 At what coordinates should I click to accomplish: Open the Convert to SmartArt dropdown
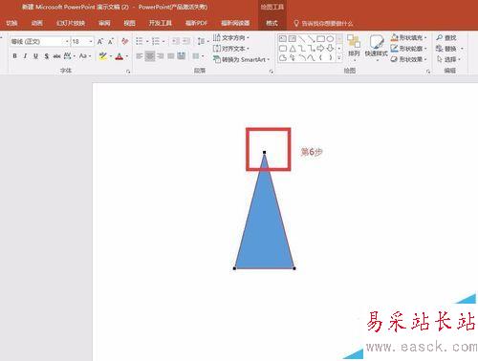pos(242,59)
